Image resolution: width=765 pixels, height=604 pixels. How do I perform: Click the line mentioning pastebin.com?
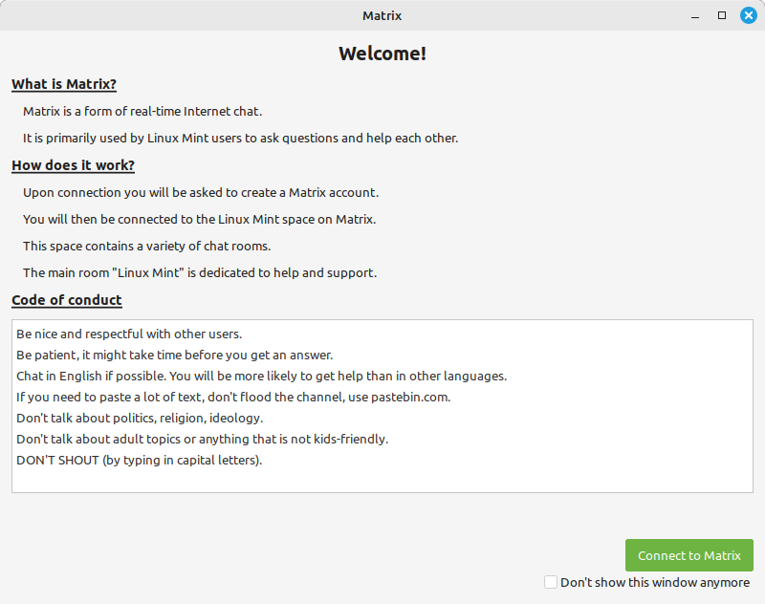coord(233,398)
